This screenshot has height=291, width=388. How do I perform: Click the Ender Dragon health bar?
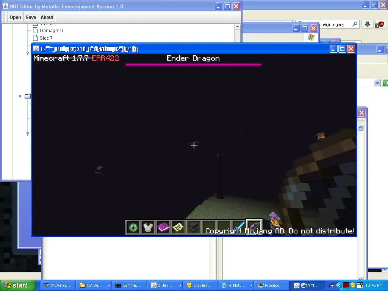coord(194,64)
